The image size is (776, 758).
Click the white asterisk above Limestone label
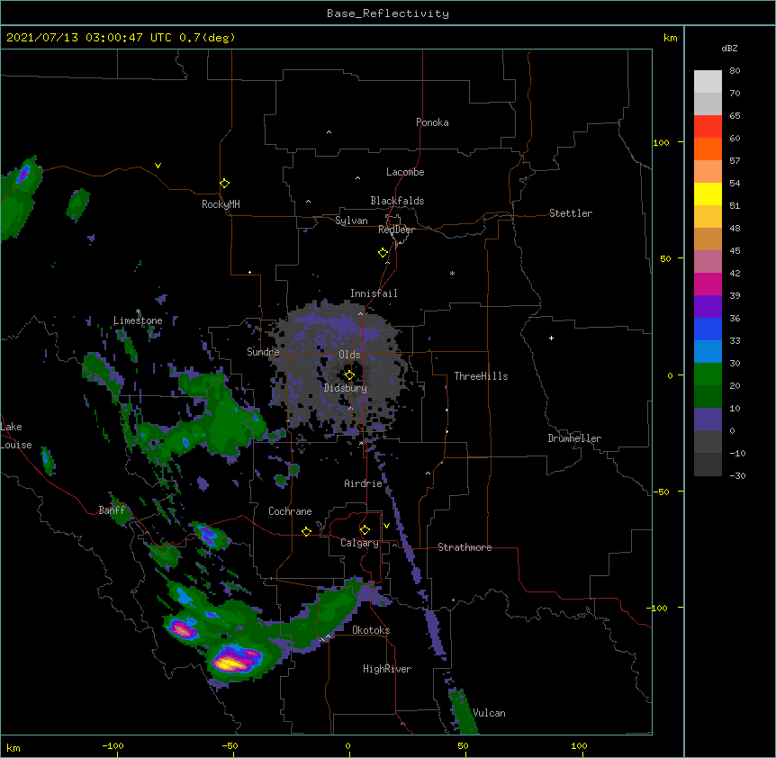[x=139, y=311]
